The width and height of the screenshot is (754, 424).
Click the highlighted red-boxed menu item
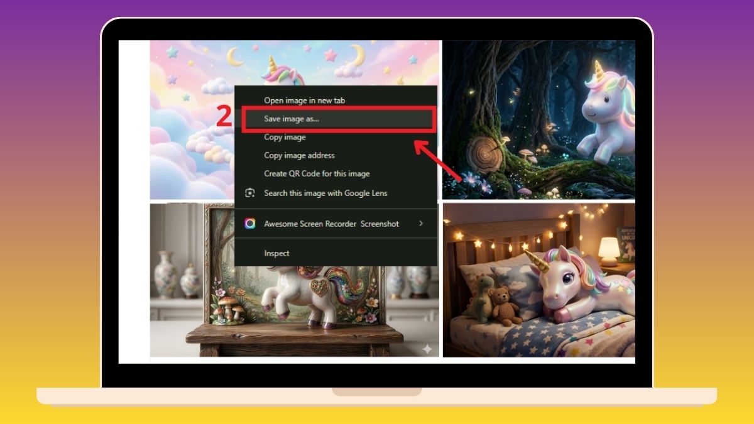coord(339,119)
